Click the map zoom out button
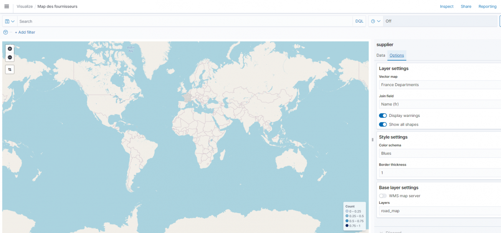Image resolution: width=501 pixels, height=233 pixels. pyautogui.click(x=10, y=57)
